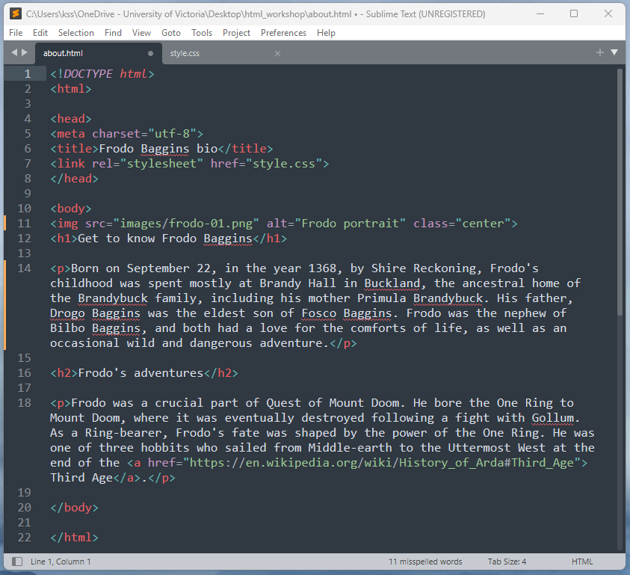The height and width of the screenshot is (575, 630).
Task: Click the Sublime Text logo icon in title bar
Action: 15,13
